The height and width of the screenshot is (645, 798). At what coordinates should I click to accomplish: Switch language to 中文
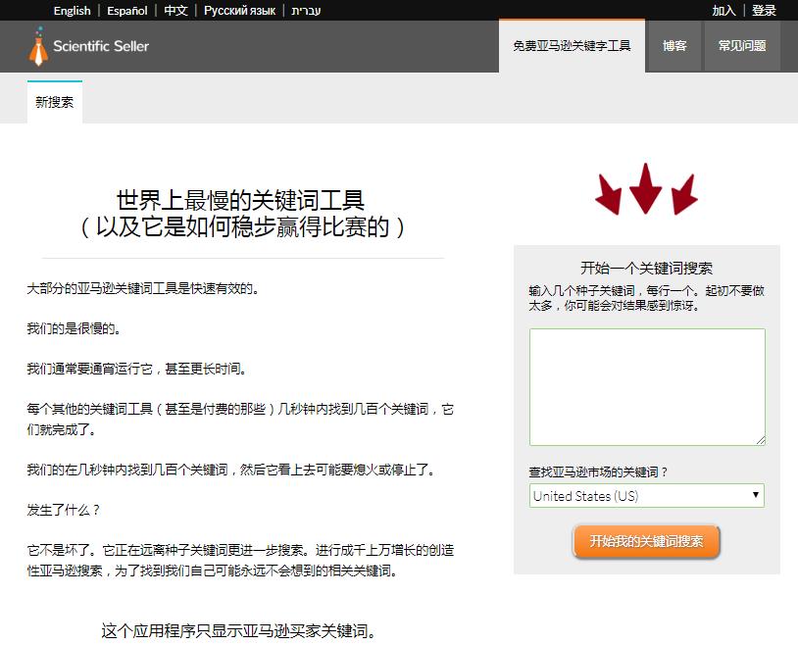pos(176,11)
